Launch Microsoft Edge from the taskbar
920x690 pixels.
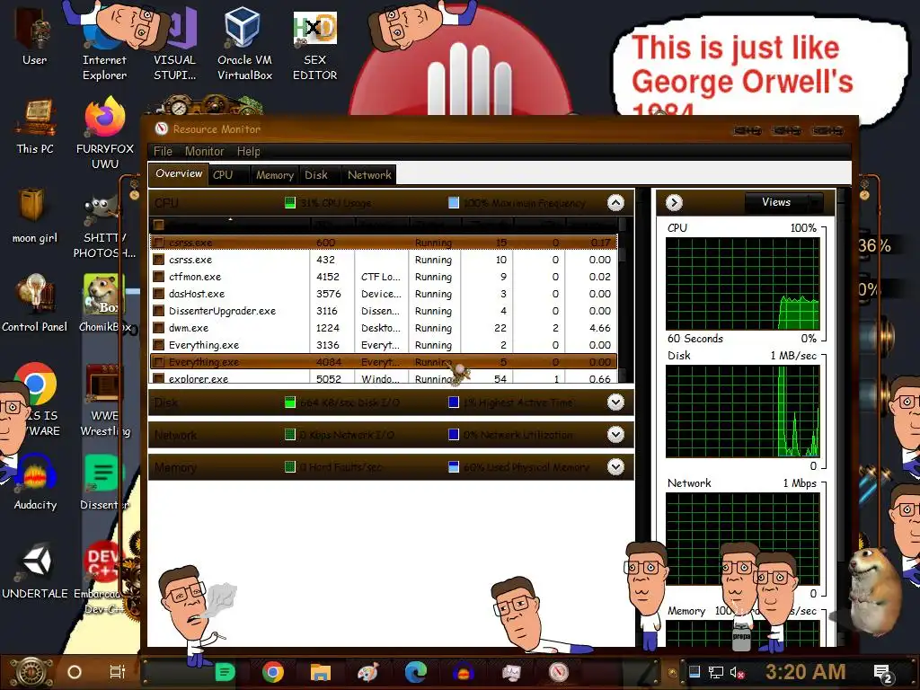point(415,672)
